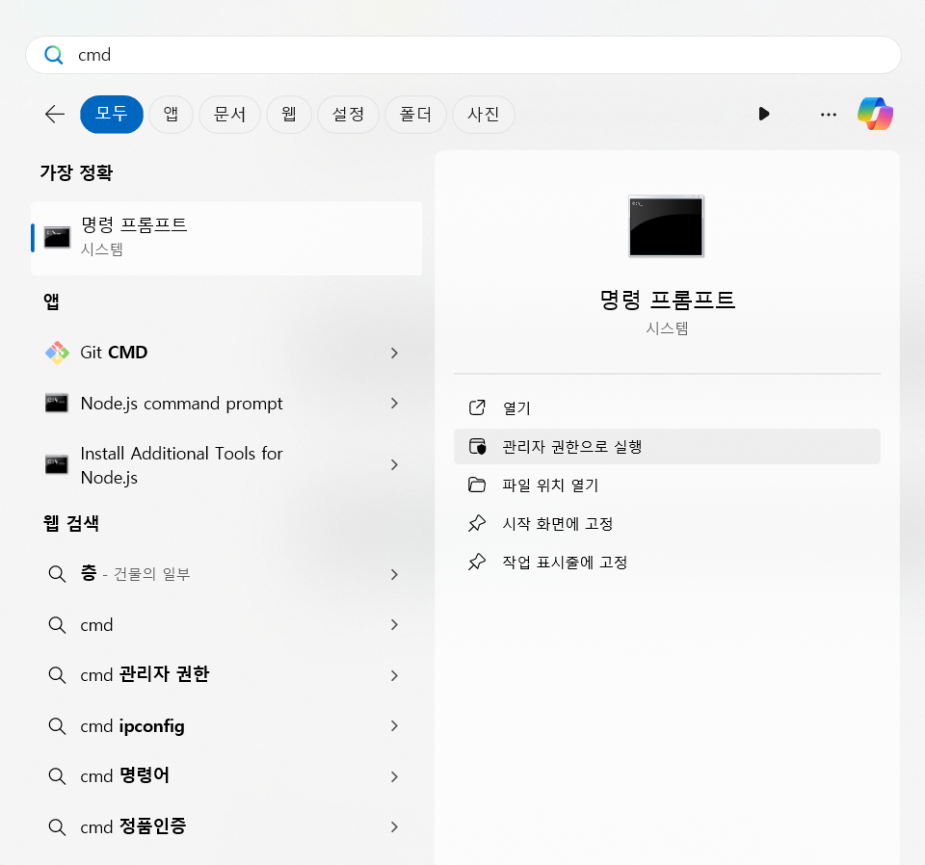Select the 앱 filter tab
The width and height of the screenshot is (925, 865).
point(172,114)
